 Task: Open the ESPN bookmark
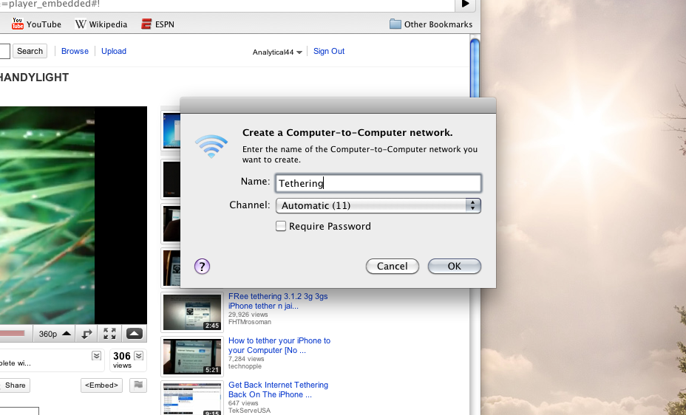click(x=158, y=24)
